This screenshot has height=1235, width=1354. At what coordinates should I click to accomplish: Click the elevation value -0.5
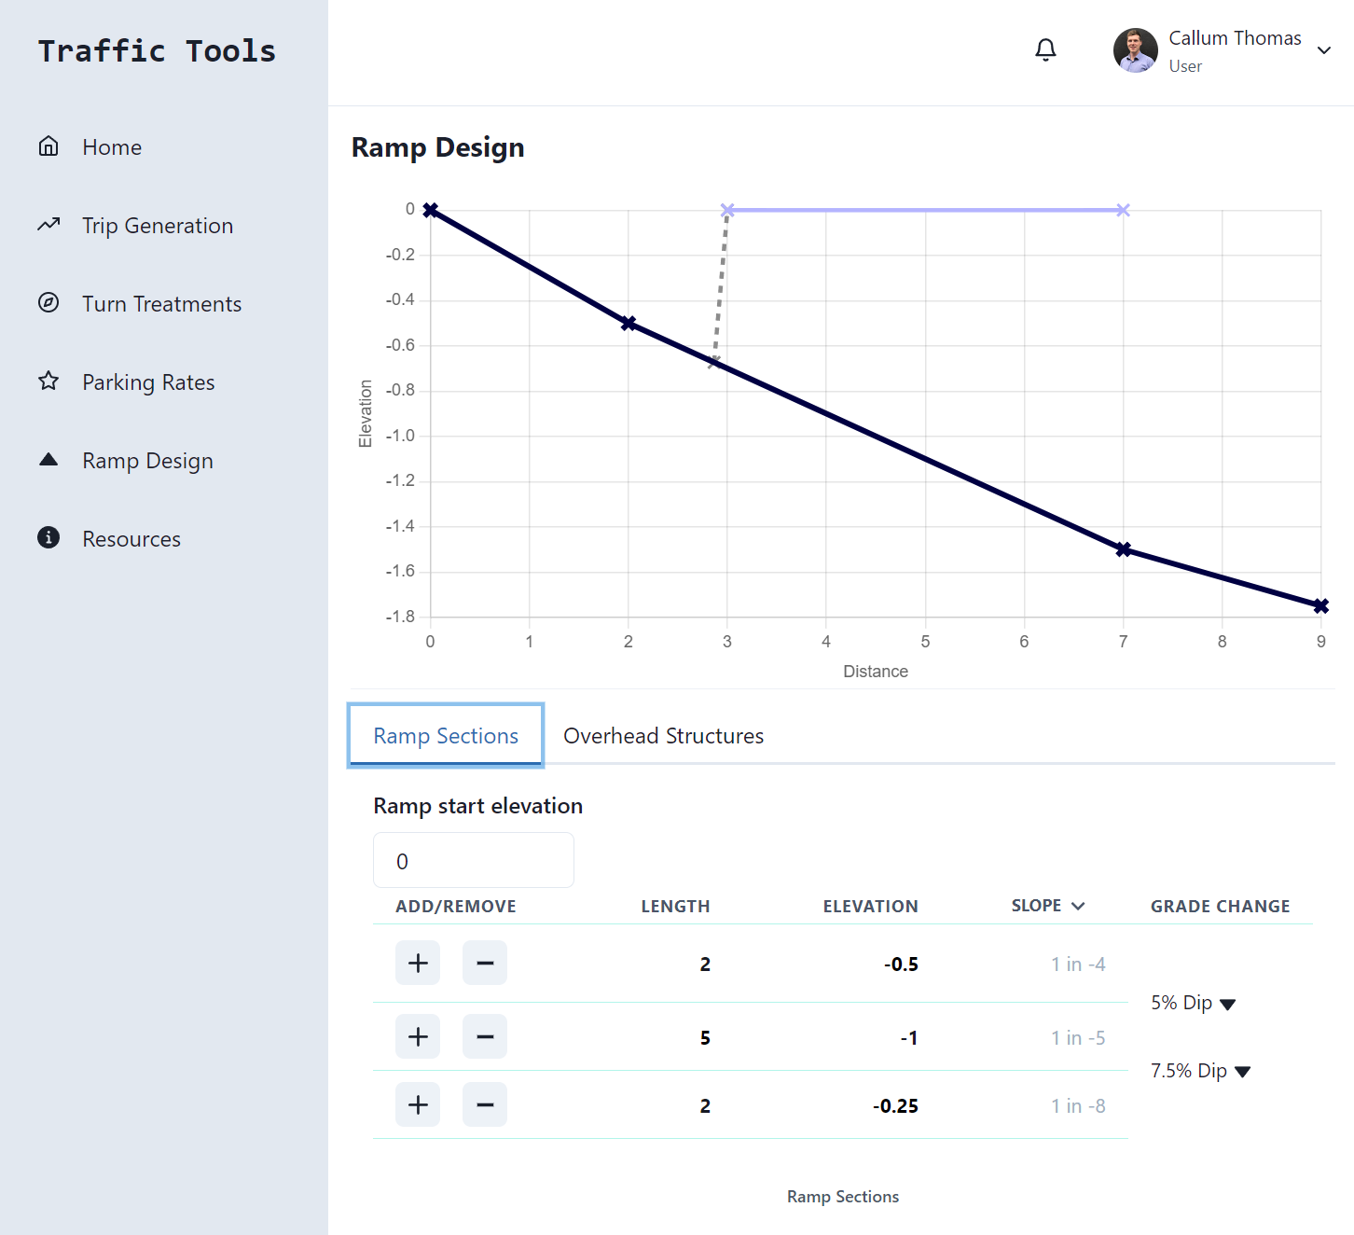(901, 964)
